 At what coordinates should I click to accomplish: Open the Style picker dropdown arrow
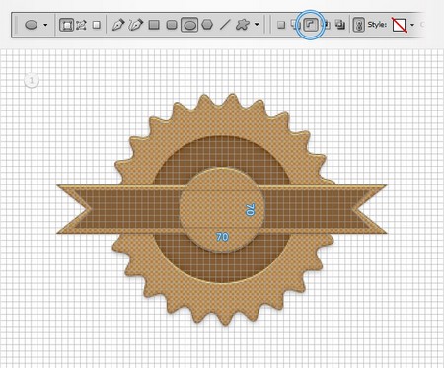click(x=412, y=25)
